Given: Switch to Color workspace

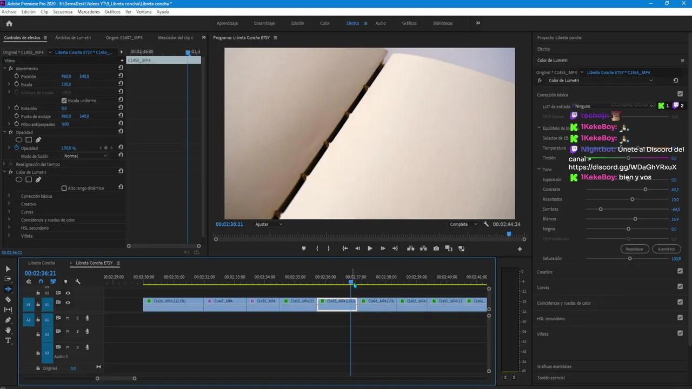Looking at the screenshot, I should 325,23.
